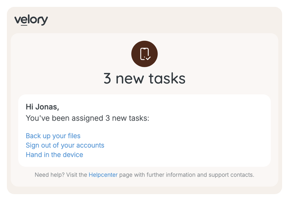Open 'Hand in the device' task link

pos(54,155)
